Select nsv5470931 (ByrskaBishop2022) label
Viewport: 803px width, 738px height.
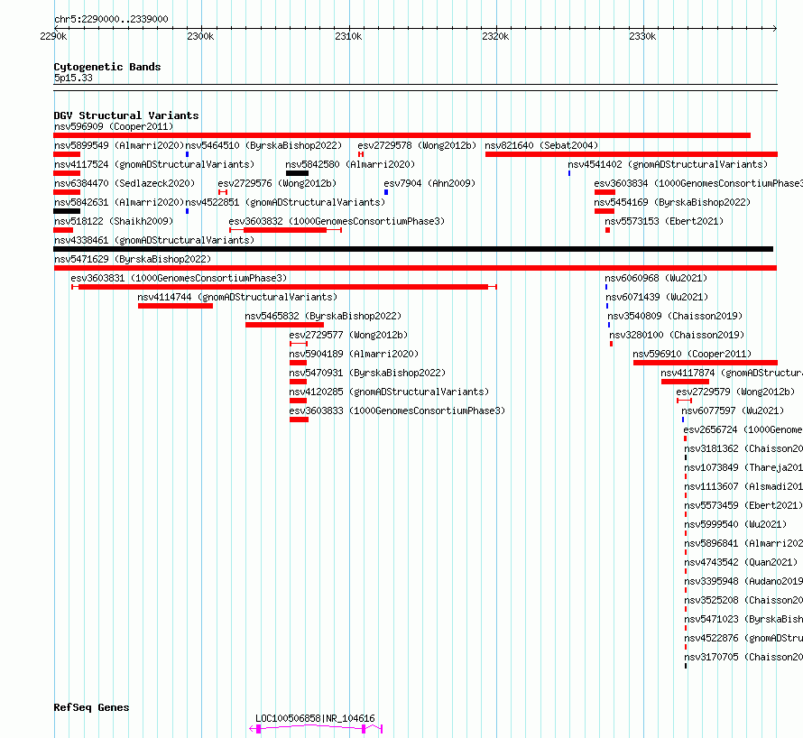[x=367, y=373]
